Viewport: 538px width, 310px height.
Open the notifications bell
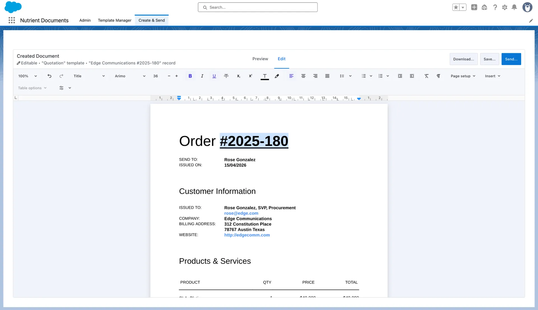click(x=514, y=7)
